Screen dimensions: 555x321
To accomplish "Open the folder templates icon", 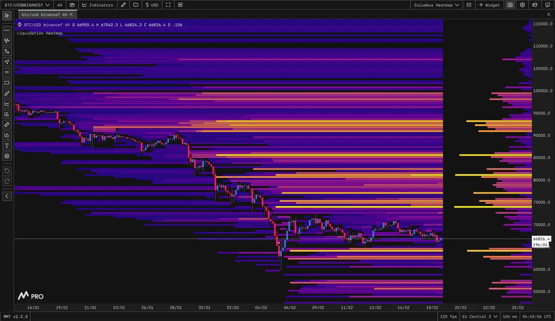I will click(136, 5).
